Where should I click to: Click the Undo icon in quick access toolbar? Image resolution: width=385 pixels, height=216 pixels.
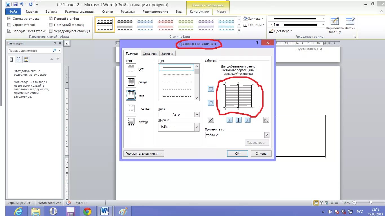point(22,4)
